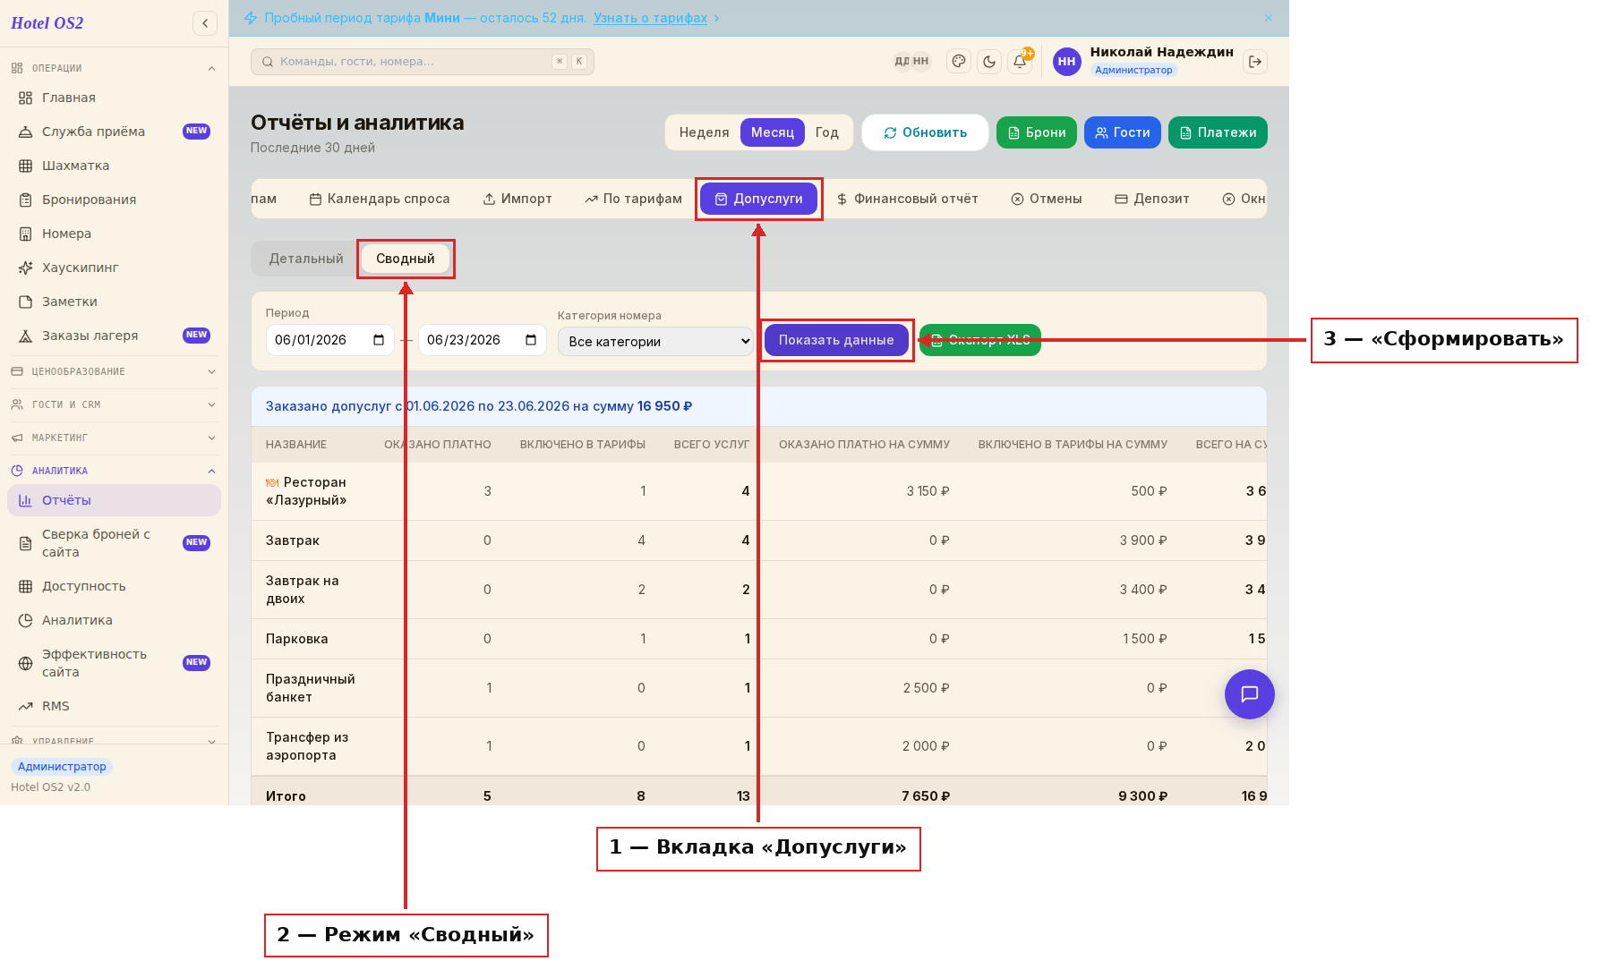Image resolution: width=1599 pixels, height=978 pixels.
Task: Follow Узнать о тарифах link
Action: [650, 18]
